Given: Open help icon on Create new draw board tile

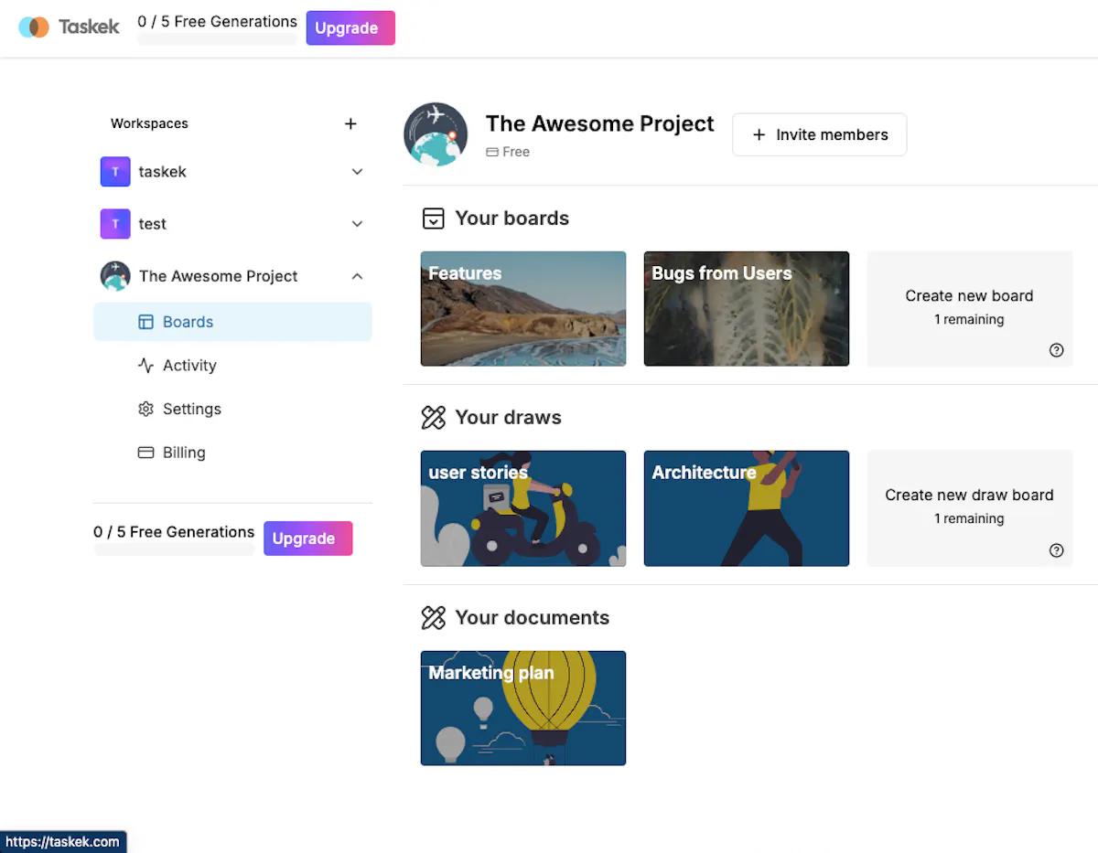Looking at the screenshot, I should click(x=1057, y=550).
